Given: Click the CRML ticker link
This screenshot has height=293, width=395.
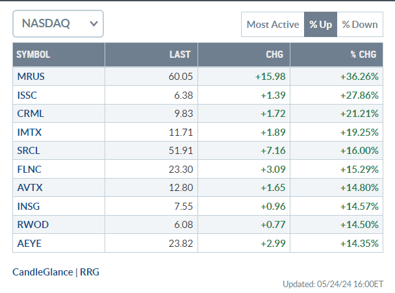Looking at the screenshot, I should pos(29,114).
